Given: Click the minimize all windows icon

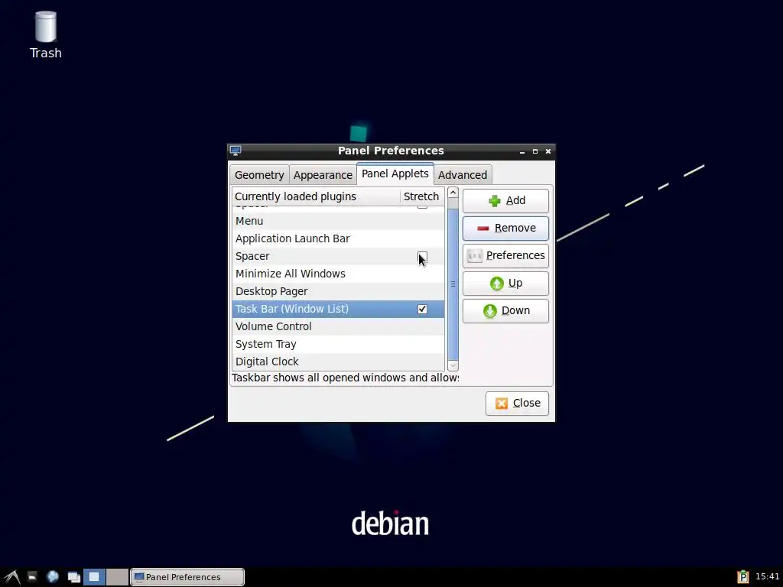Looking at the screenshot, I should coord(74,578).
